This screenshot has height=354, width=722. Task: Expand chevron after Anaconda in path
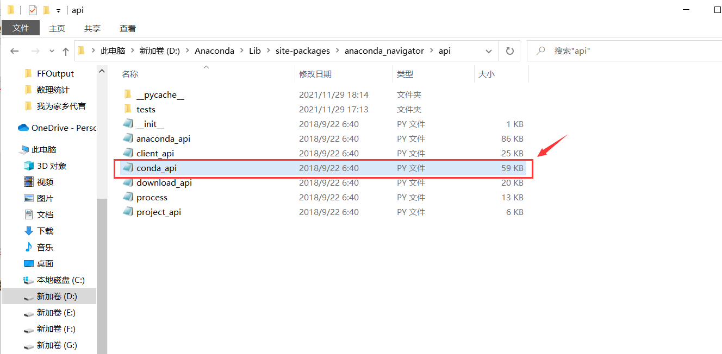(x=242, y=51)
